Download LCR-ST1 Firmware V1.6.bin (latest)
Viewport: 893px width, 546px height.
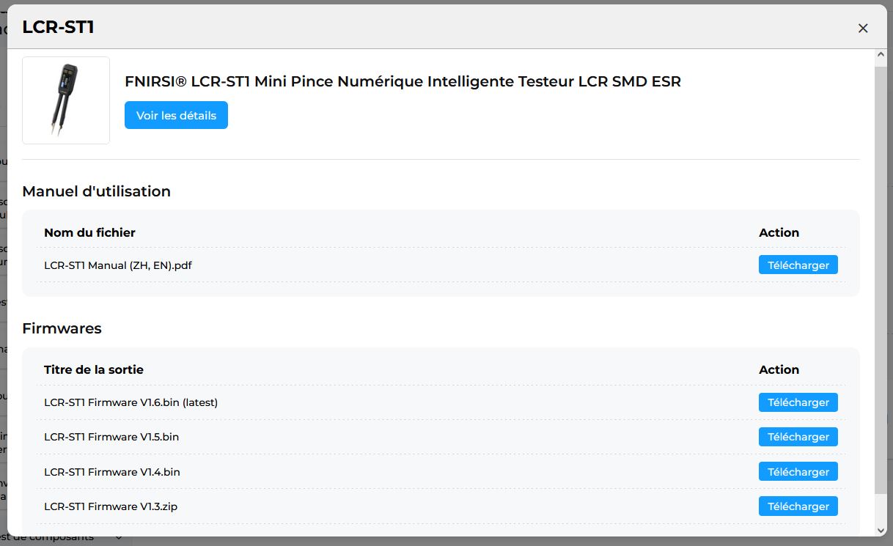pyautogui.click(x=798, y=402)
